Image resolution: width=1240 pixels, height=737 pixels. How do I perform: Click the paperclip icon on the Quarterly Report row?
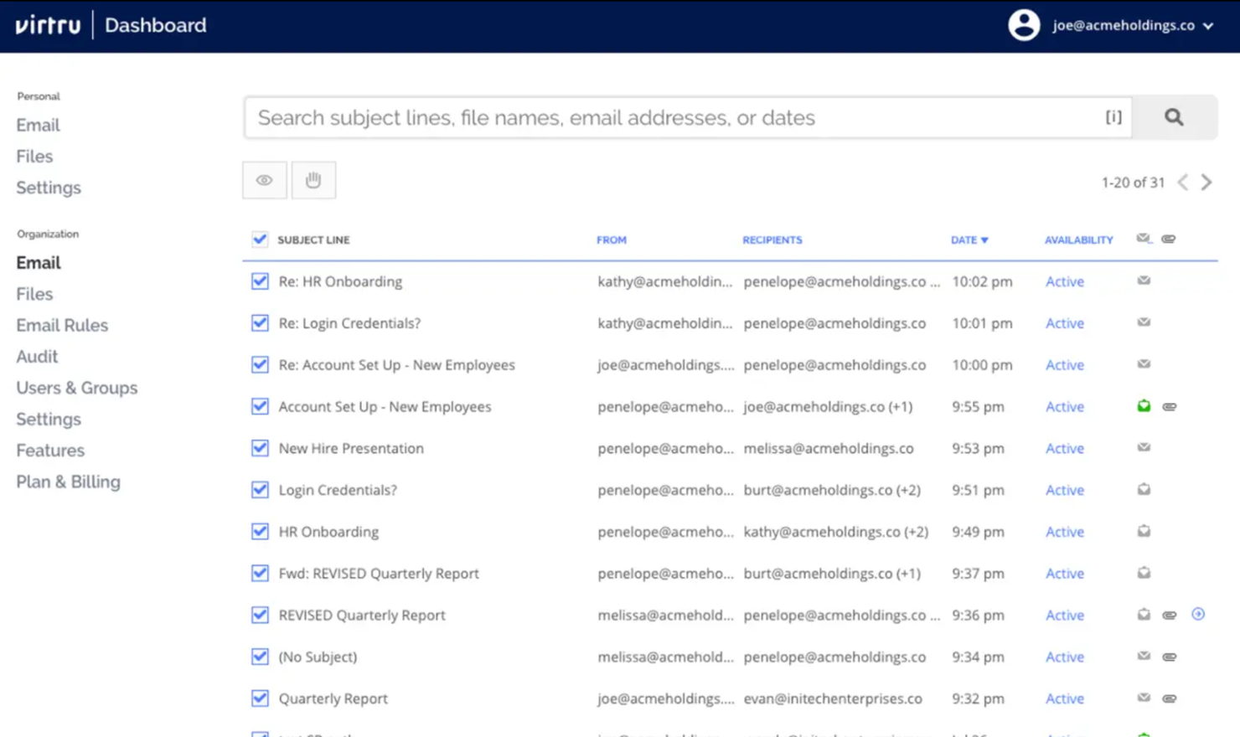[x=1170, y=698]
